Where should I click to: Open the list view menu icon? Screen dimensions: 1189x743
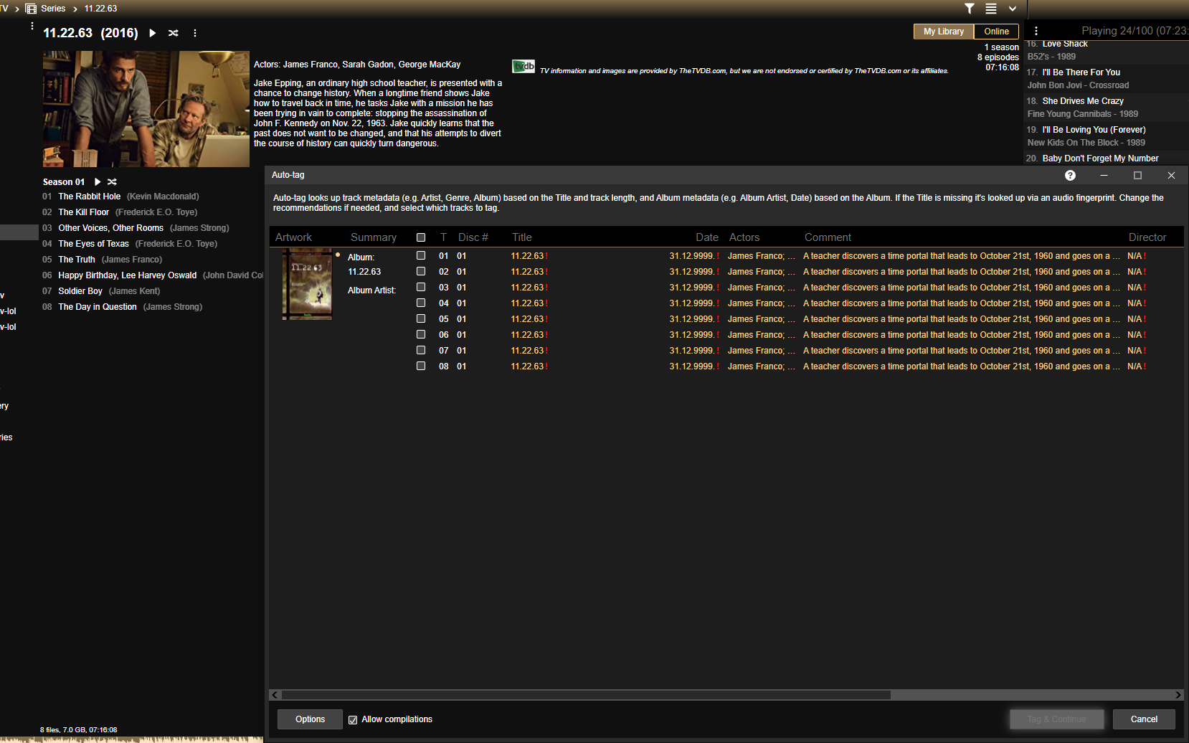(x=990, y=9)
